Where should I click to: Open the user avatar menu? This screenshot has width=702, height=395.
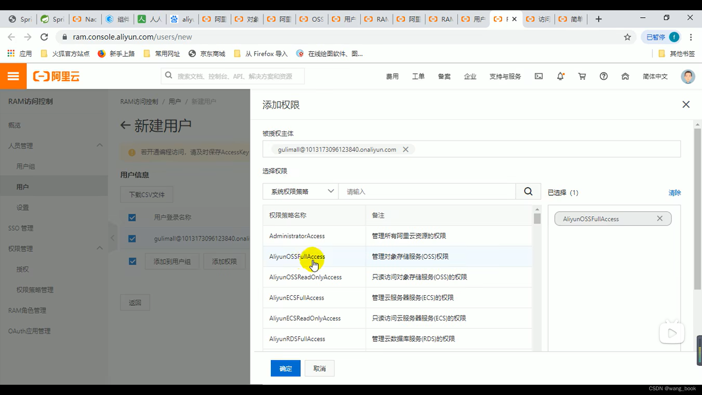tap(688, 76)
